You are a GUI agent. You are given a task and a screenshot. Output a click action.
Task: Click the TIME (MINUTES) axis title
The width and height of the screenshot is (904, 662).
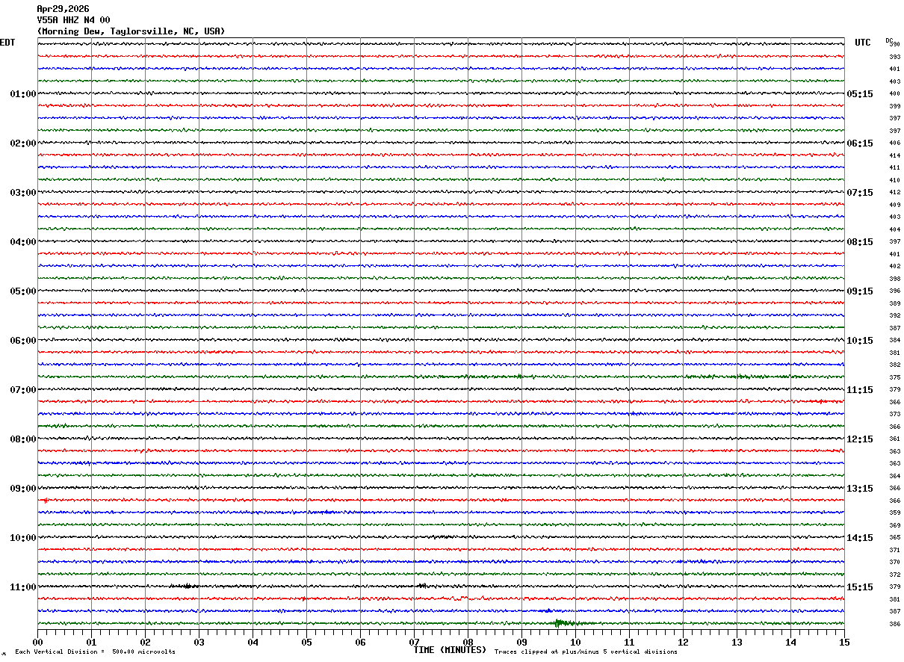click(x=450, y=650)
